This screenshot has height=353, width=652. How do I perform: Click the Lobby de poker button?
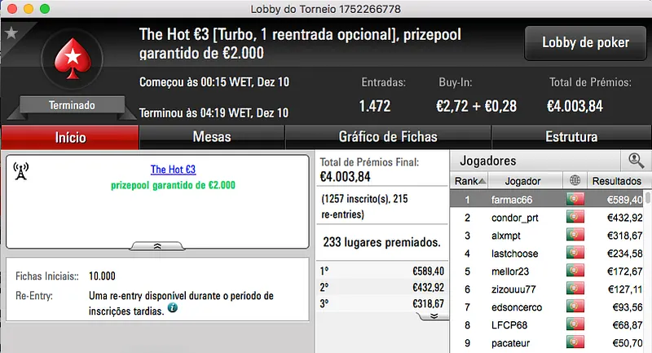tap(585, 42)
